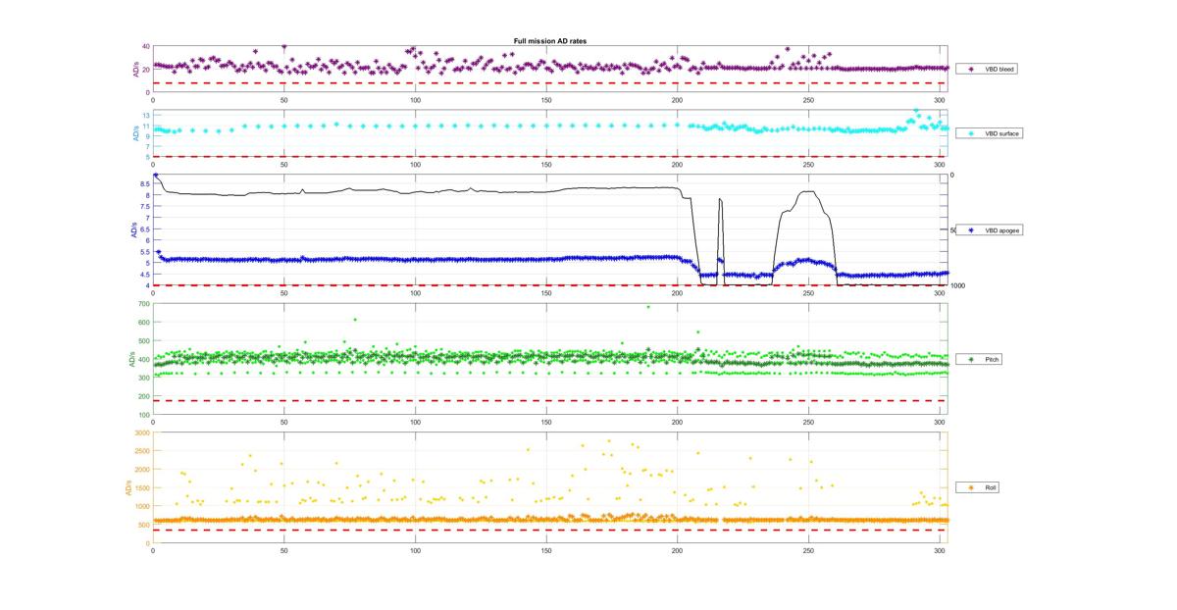The image size is (1177, 610).
Task: Click the red dashed threshold line in VBD bleed plot
Action: pos(549,82)
